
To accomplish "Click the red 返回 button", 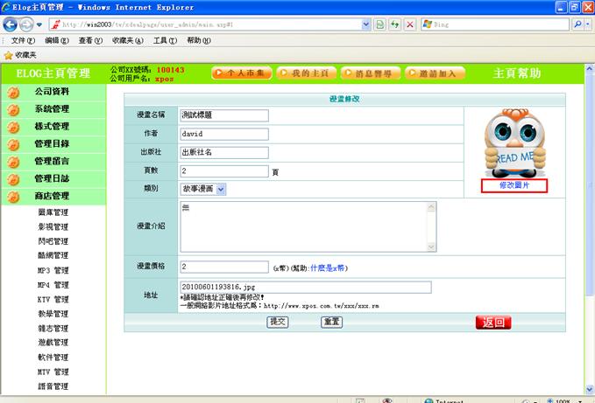I will pos(493,323).
